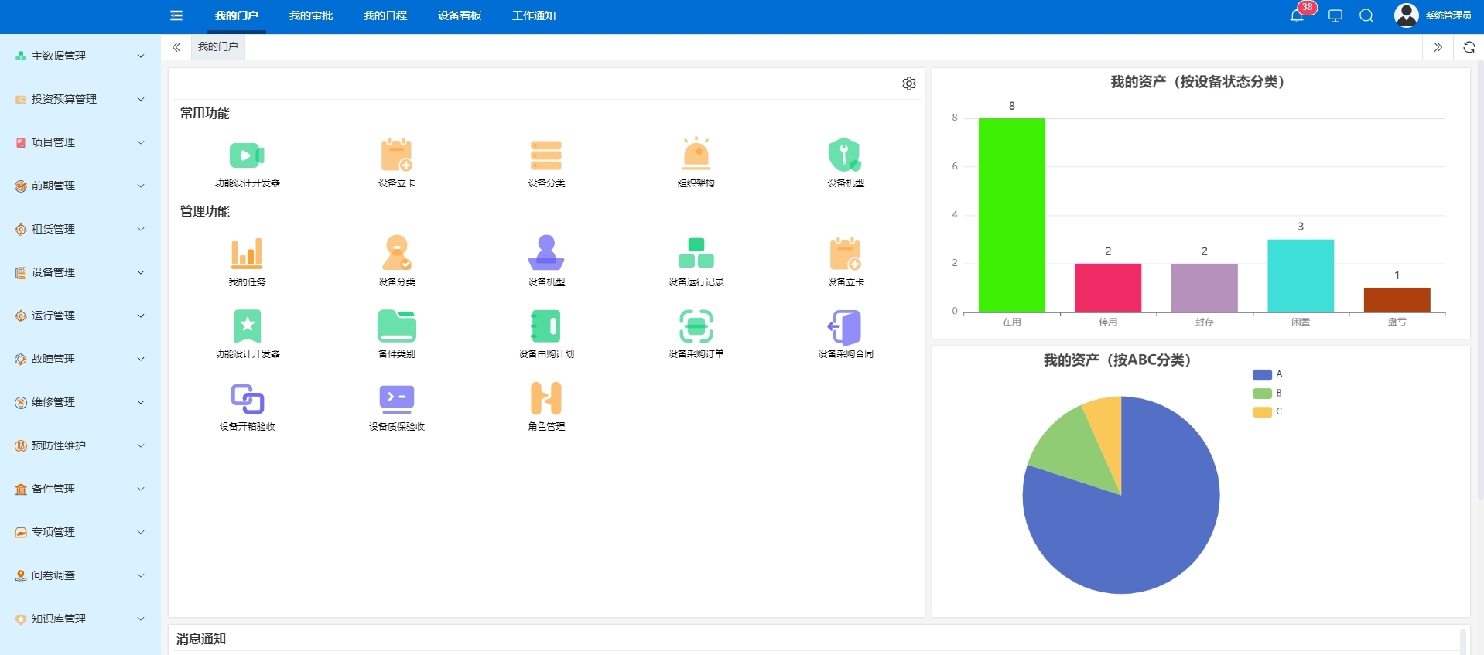Switch to 设备看板 top tab

click(x=460, y=15)
